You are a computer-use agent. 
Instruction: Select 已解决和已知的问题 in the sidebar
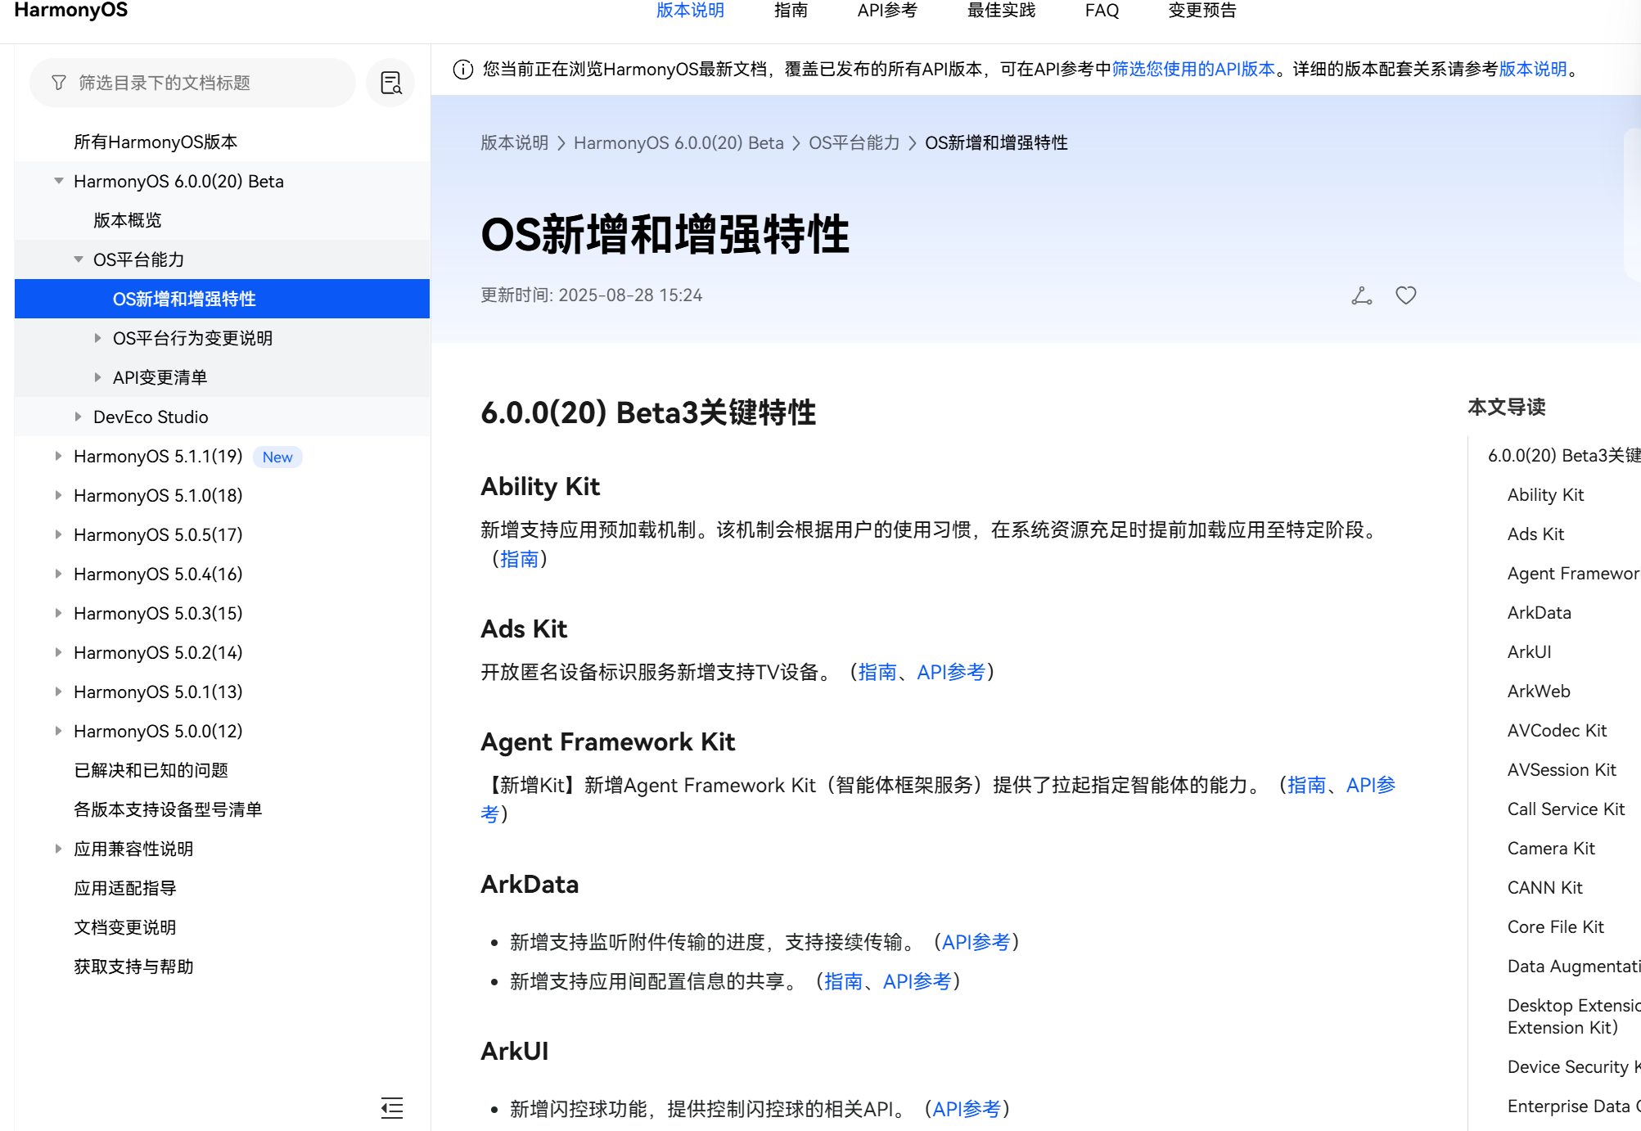151,770
